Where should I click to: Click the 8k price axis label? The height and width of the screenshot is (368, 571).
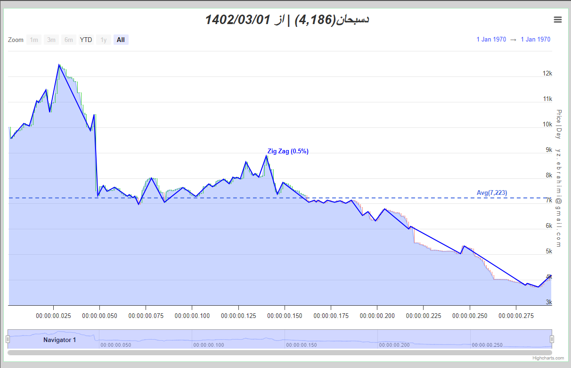click(549, 176)
